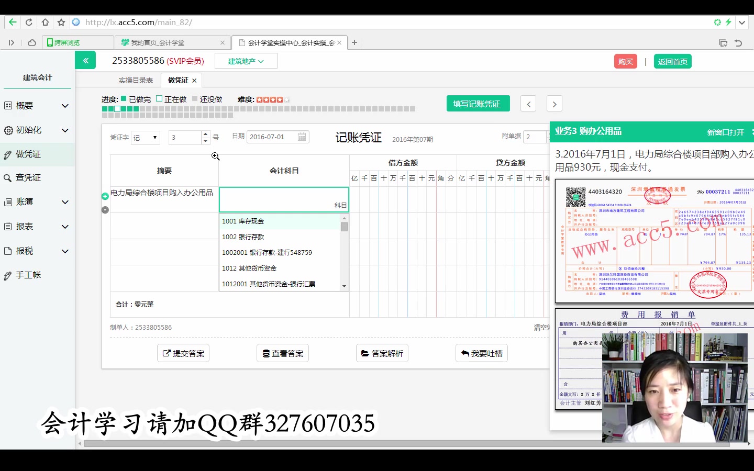Expand the 报税 menu
This screenshot has height=471, width=754.
(x=37, y=251)
